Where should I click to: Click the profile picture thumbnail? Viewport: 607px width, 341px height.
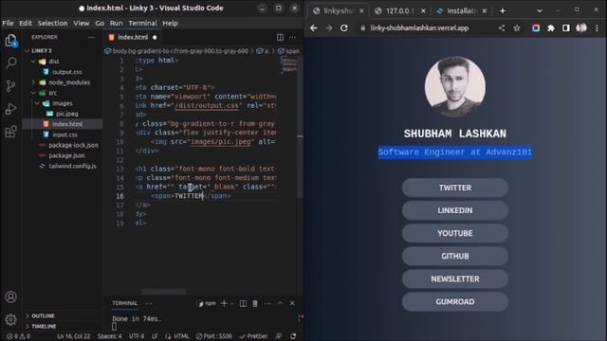455,86
